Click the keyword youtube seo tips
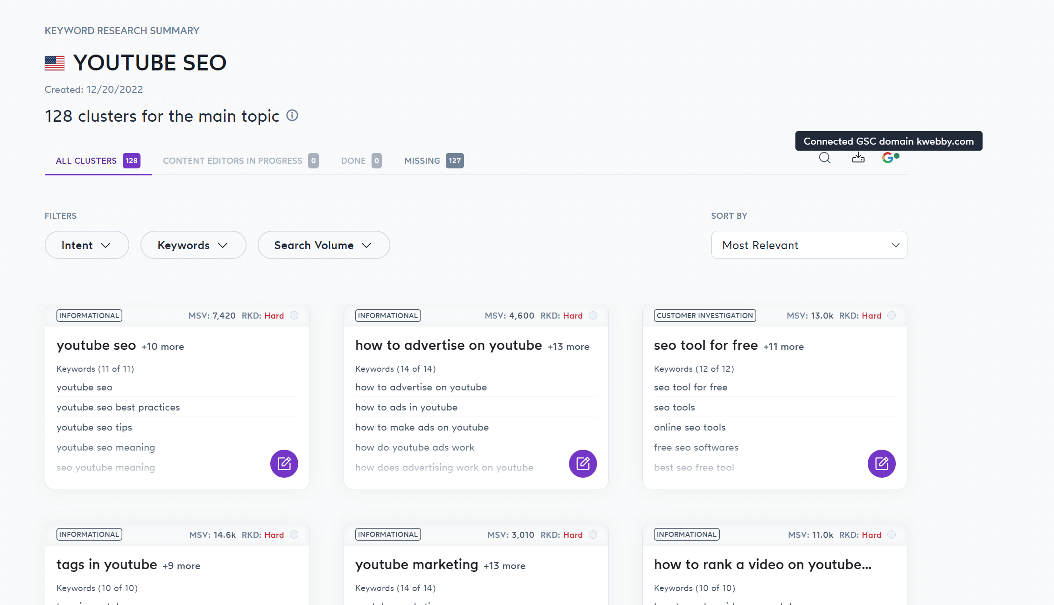 pos(94,427)
